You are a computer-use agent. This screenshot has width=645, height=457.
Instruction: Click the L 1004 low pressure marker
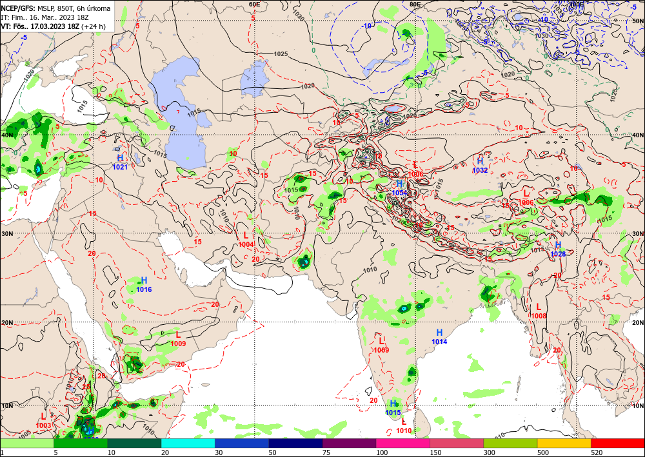[x=246, y=240]
